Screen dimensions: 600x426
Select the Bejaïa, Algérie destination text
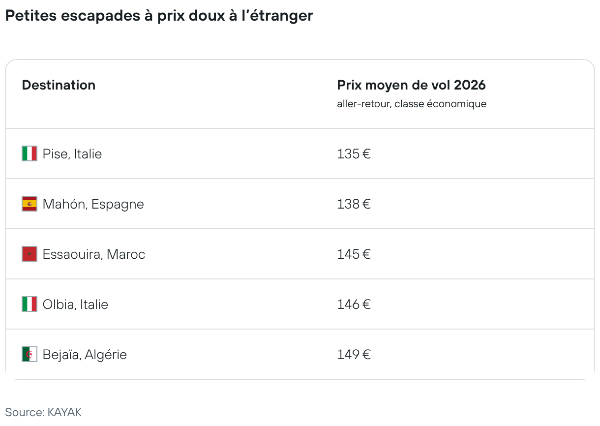85,355
